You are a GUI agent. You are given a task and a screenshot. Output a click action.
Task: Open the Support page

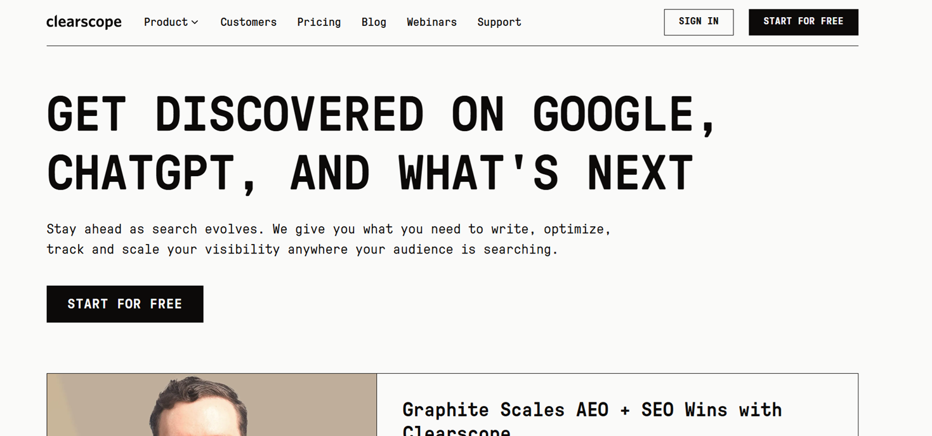pyautogui.click(x=499, y=22)
